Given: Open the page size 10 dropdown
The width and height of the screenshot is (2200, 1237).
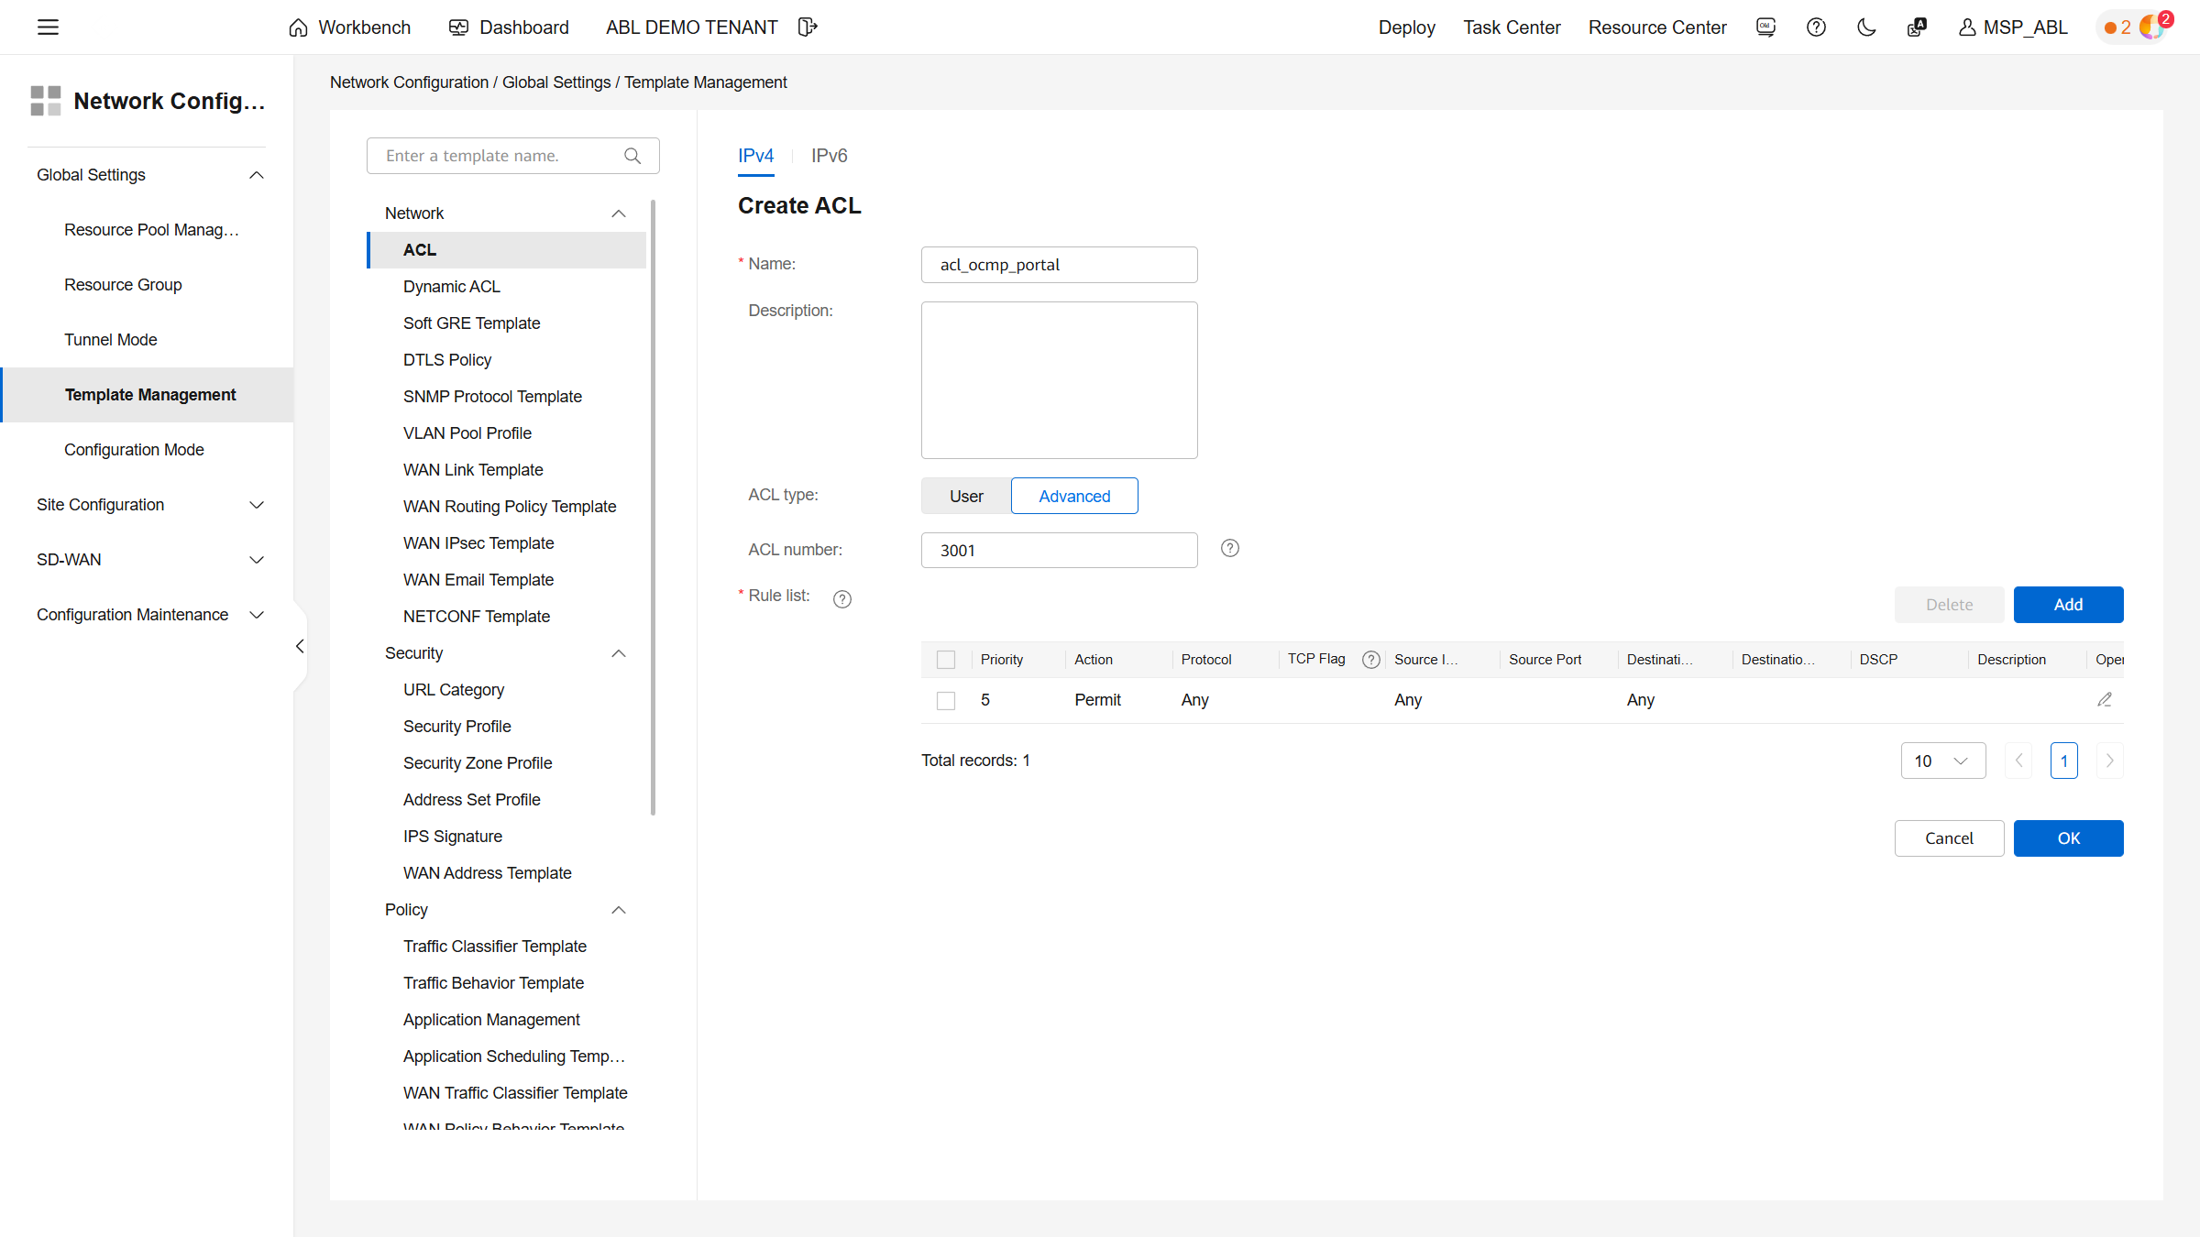Looking at the screenshot, I should click(1942, 761).
